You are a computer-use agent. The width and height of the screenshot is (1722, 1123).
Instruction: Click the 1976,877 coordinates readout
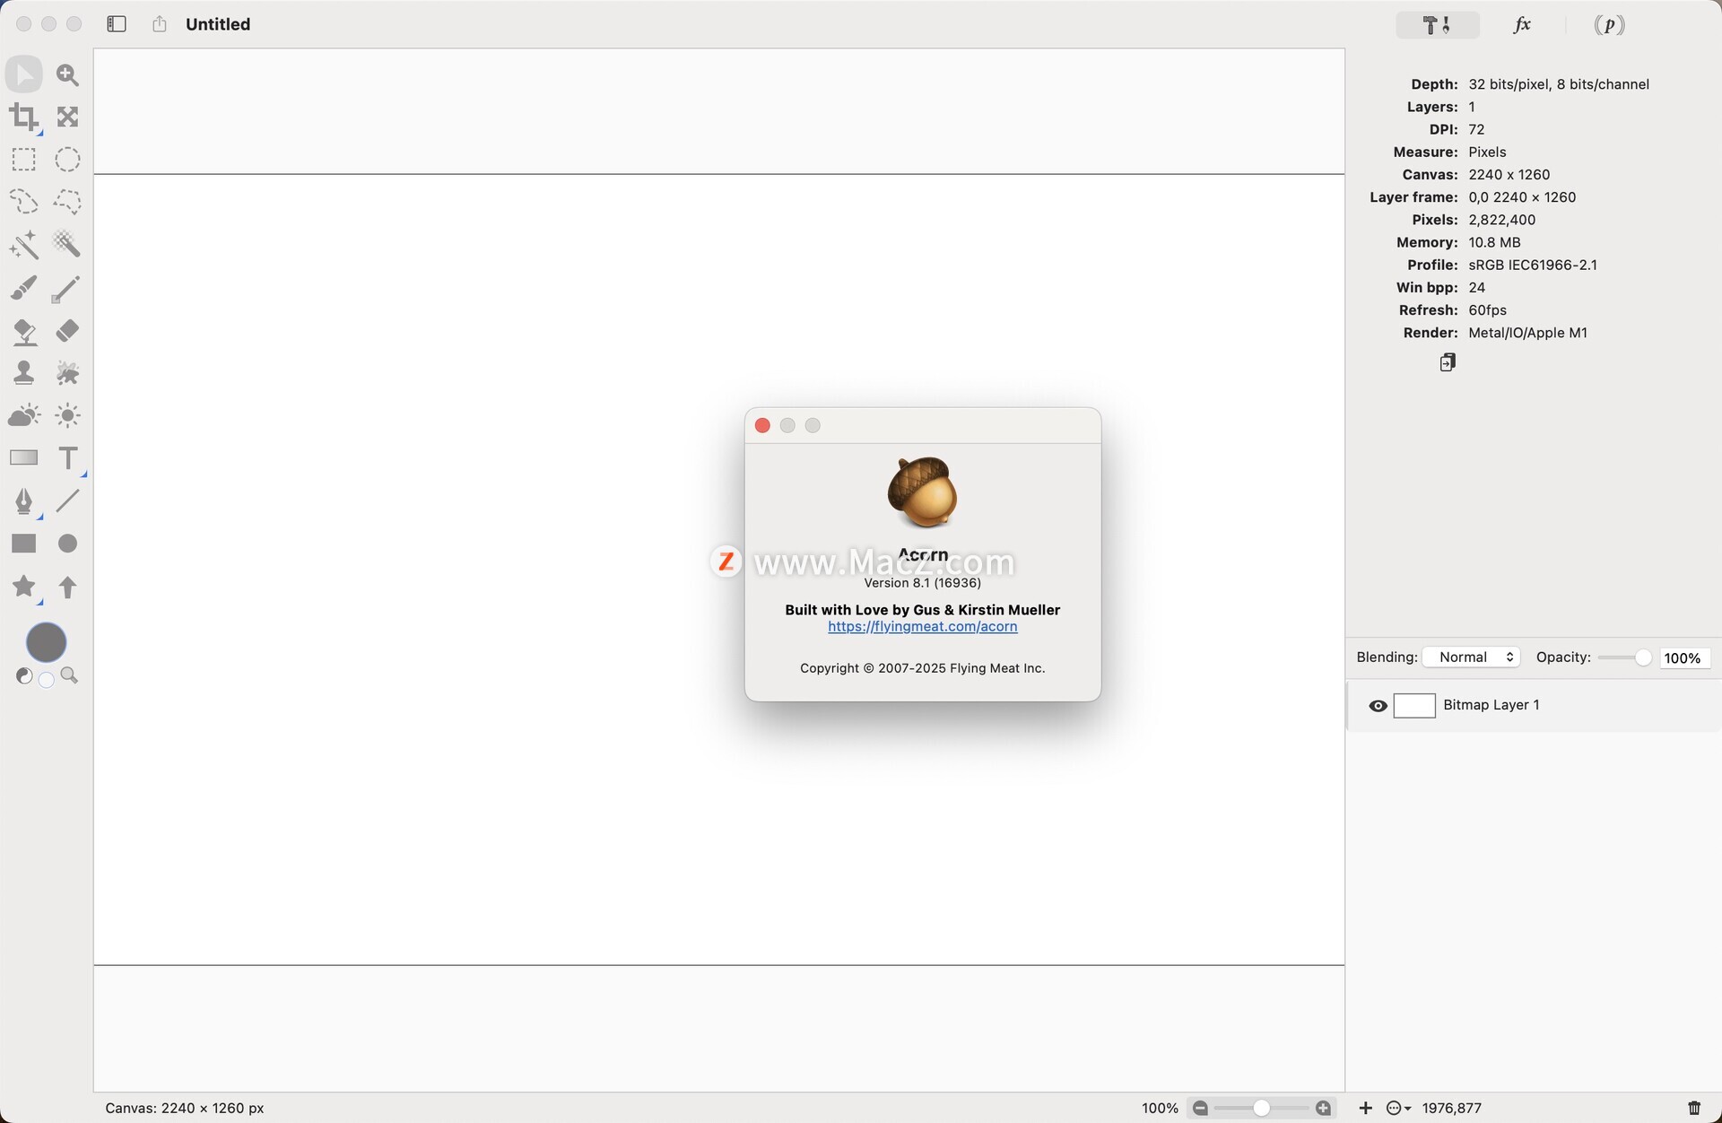[x=1451, y=1109]
